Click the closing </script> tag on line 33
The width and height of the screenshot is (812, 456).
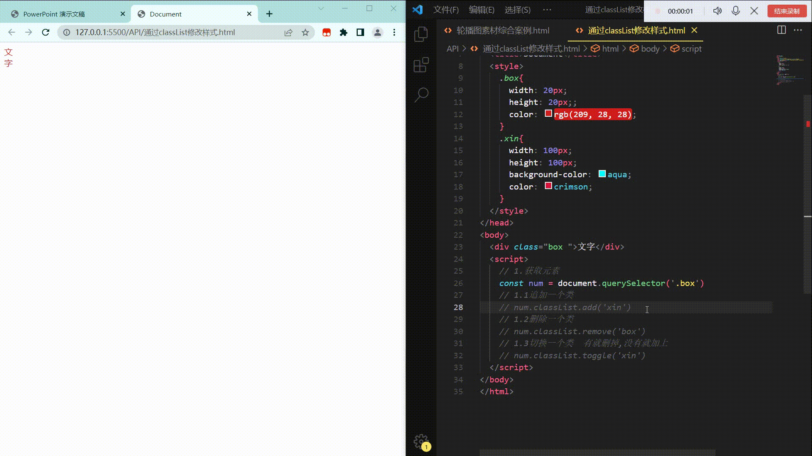[x=511, y=367]
